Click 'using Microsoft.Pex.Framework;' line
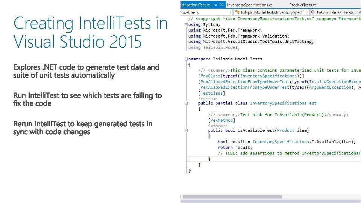 pos(225,30)
